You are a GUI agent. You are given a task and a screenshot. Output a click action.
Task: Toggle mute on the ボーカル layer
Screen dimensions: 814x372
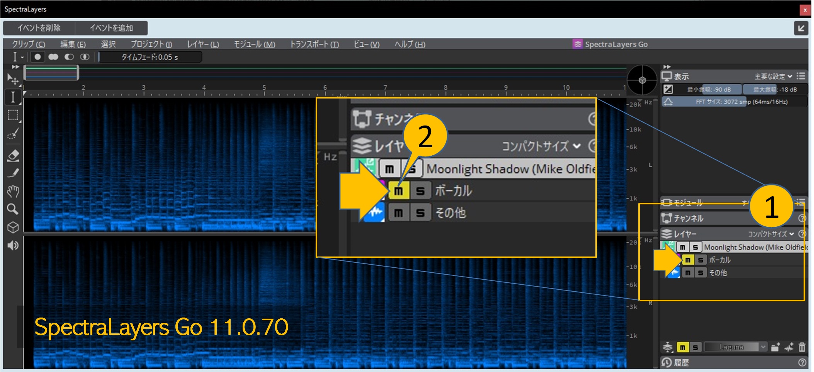click(x=688, y=260)
